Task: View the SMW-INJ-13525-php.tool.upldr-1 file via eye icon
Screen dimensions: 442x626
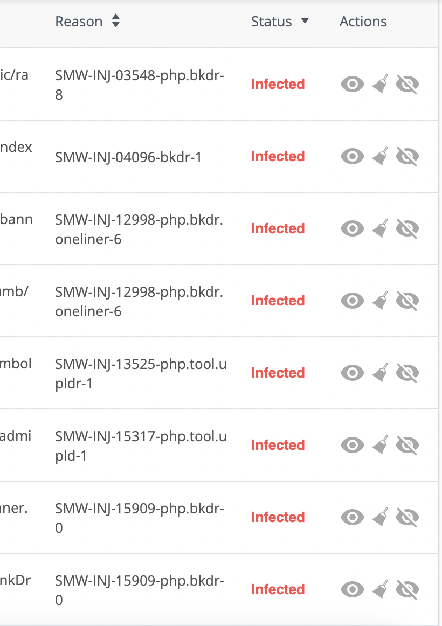Action: [353, 373]
